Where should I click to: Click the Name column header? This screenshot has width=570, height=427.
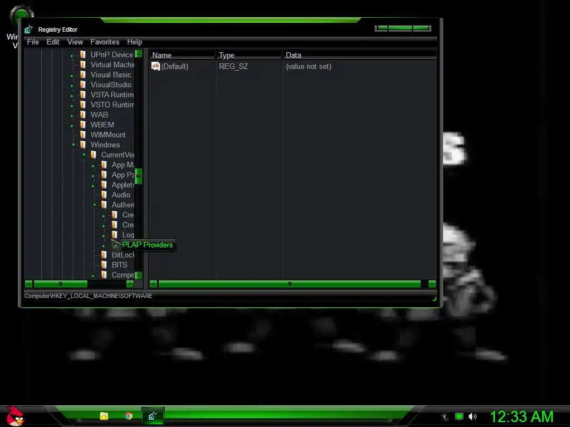[x=182, y=55]
